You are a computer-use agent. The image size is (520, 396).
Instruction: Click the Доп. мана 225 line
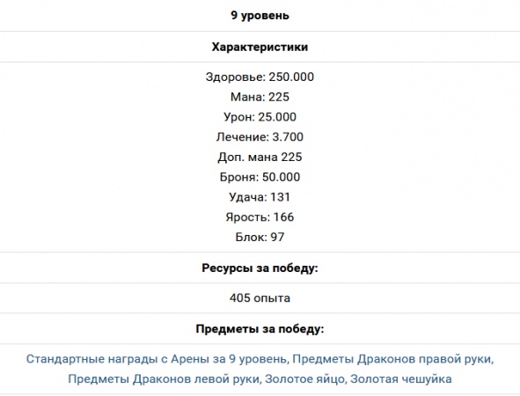tap(260, 157)
